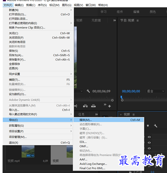Choose 关闭项目(P) menu entry
167x173 pixels.
click(x=38, y=38)
